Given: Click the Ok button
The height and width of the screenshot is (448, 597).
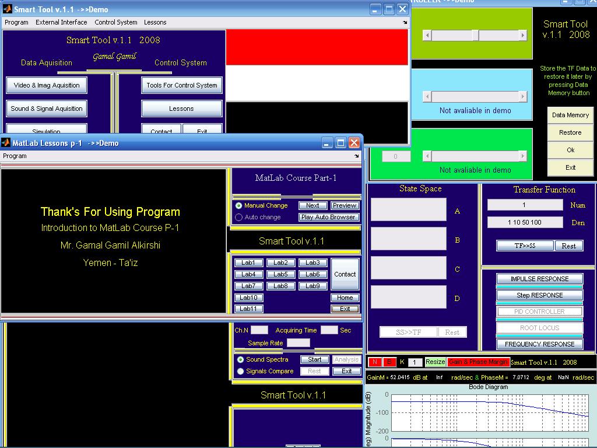Looking at the screenshot, I should (570, 150).
